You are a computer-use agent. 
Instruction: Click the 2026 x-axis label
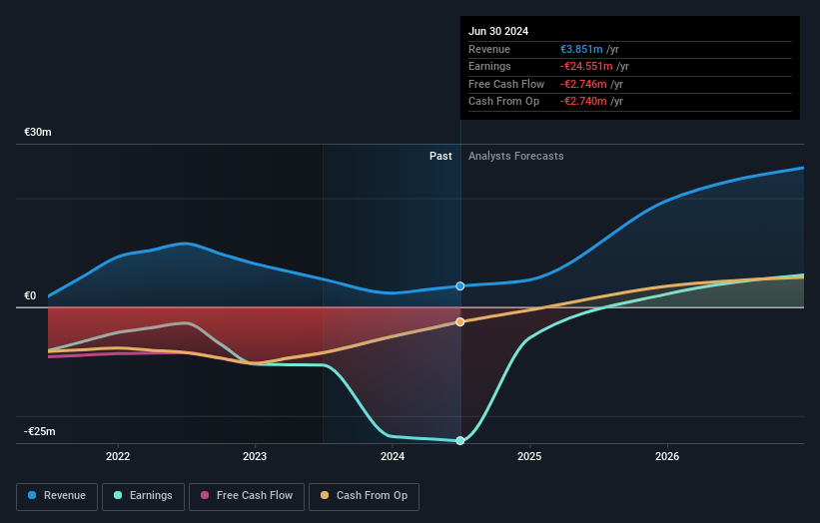[667, 456]
